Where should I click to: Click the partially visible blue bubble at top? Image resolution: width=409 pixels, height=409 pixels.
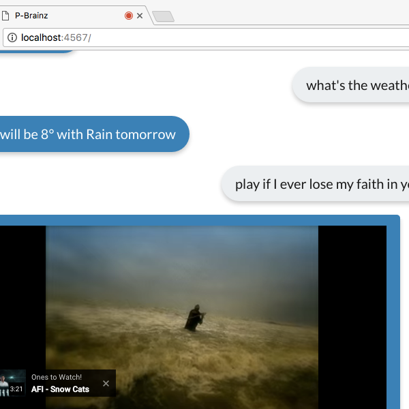41,50
